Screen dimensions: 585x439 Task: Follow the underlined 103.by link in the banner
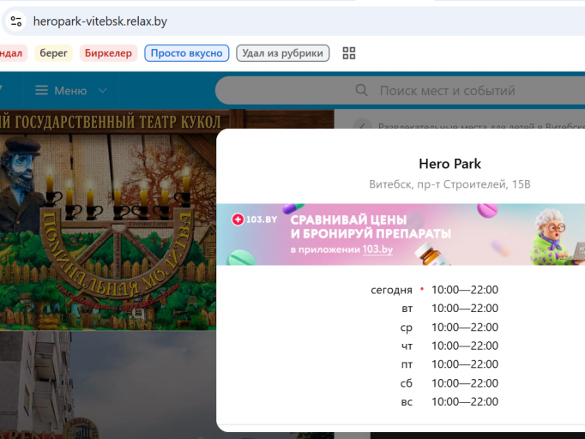pyautogui.click(x=377, y=250)
